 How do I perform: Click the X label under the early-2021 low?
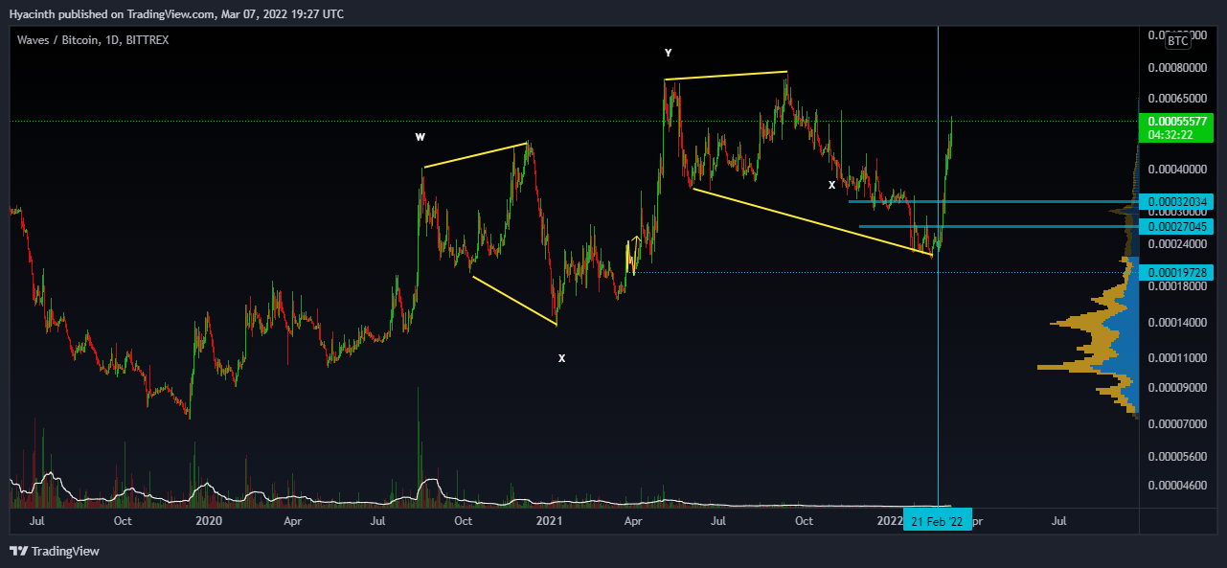[561, 358]
